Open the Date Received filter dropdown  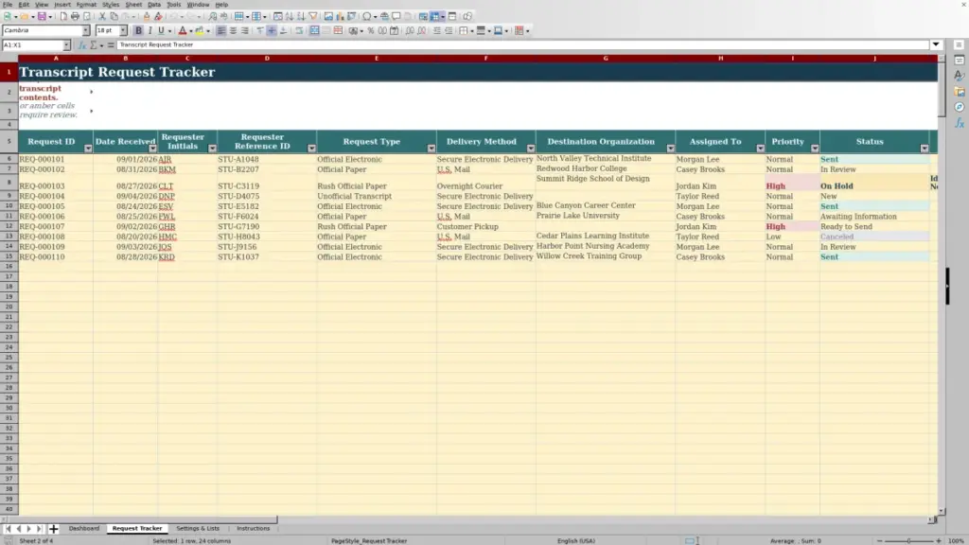click(x=152, y=149)
